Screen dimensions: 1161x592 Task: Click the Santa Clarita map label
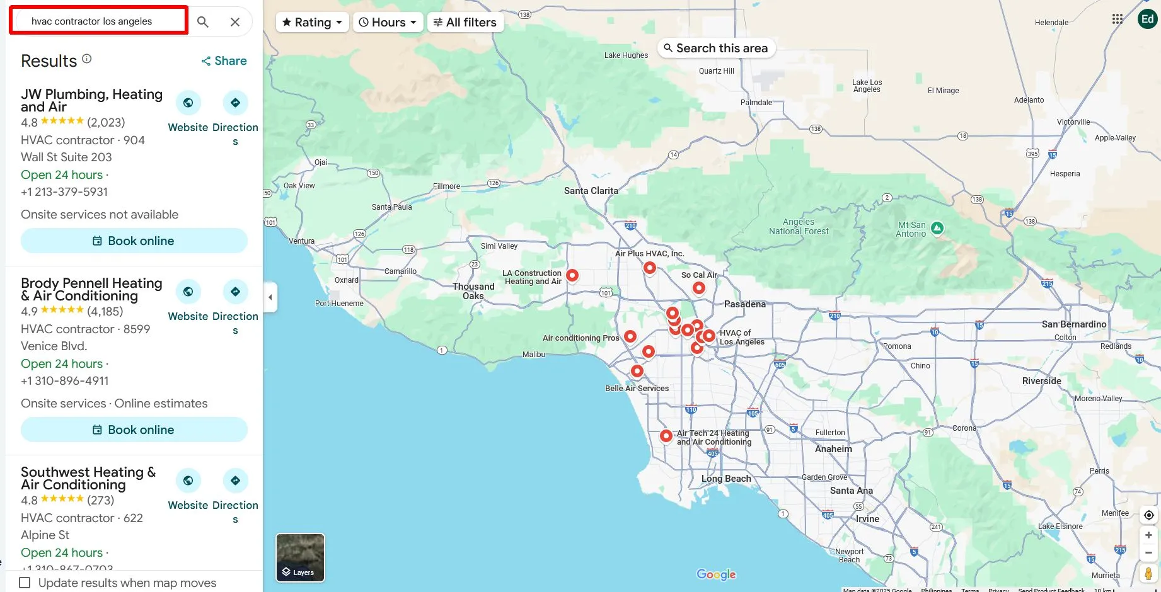coord(591,191)
